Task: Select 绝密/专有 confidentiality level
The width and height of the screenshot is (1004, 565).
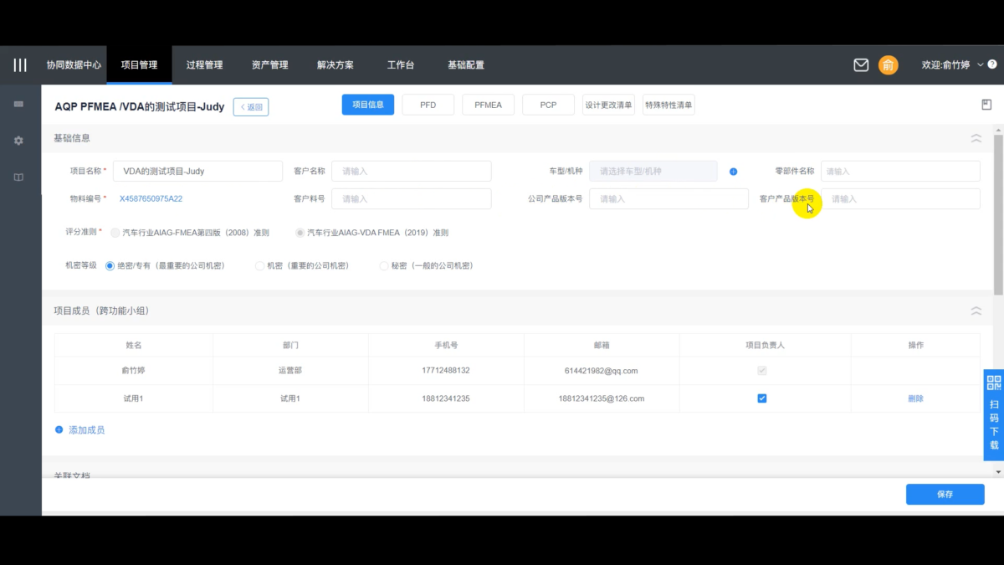Action: (110, 266)
